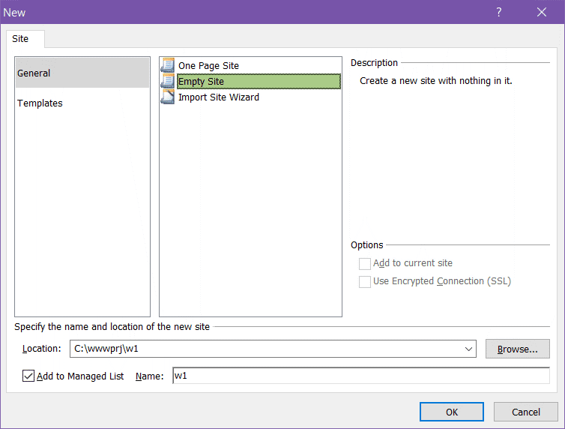565x429 pixels.
Task: Close the New dialog window
Action: [x=542, y=12]
